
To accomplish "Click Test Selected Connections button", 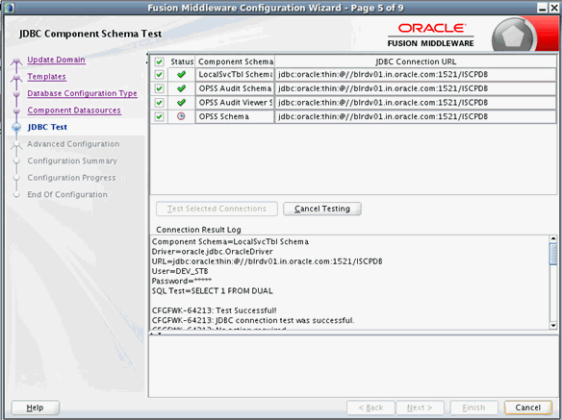I will tap(217, 209).
